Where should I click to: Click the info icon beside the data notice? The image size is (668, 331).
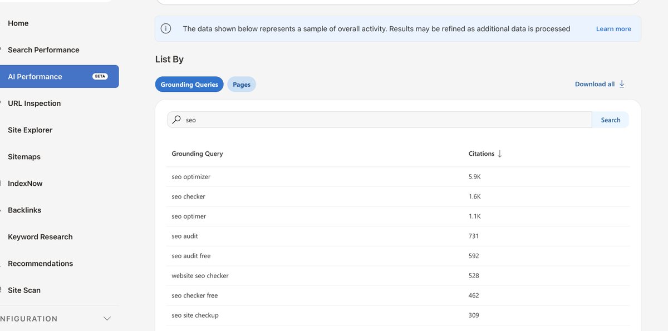click(x=165, y=28)
